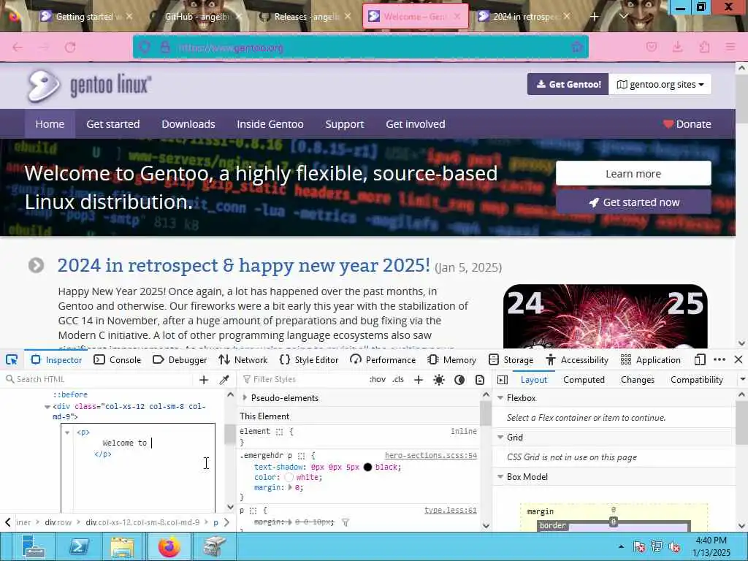Select div.row in the breadcrumbs
This screenshot has width=748, height=561.
click(x=58, y=522)
